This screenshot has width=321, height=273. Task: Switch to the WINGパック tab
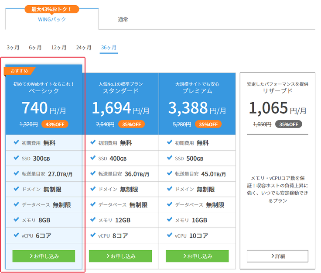[52, 19]
